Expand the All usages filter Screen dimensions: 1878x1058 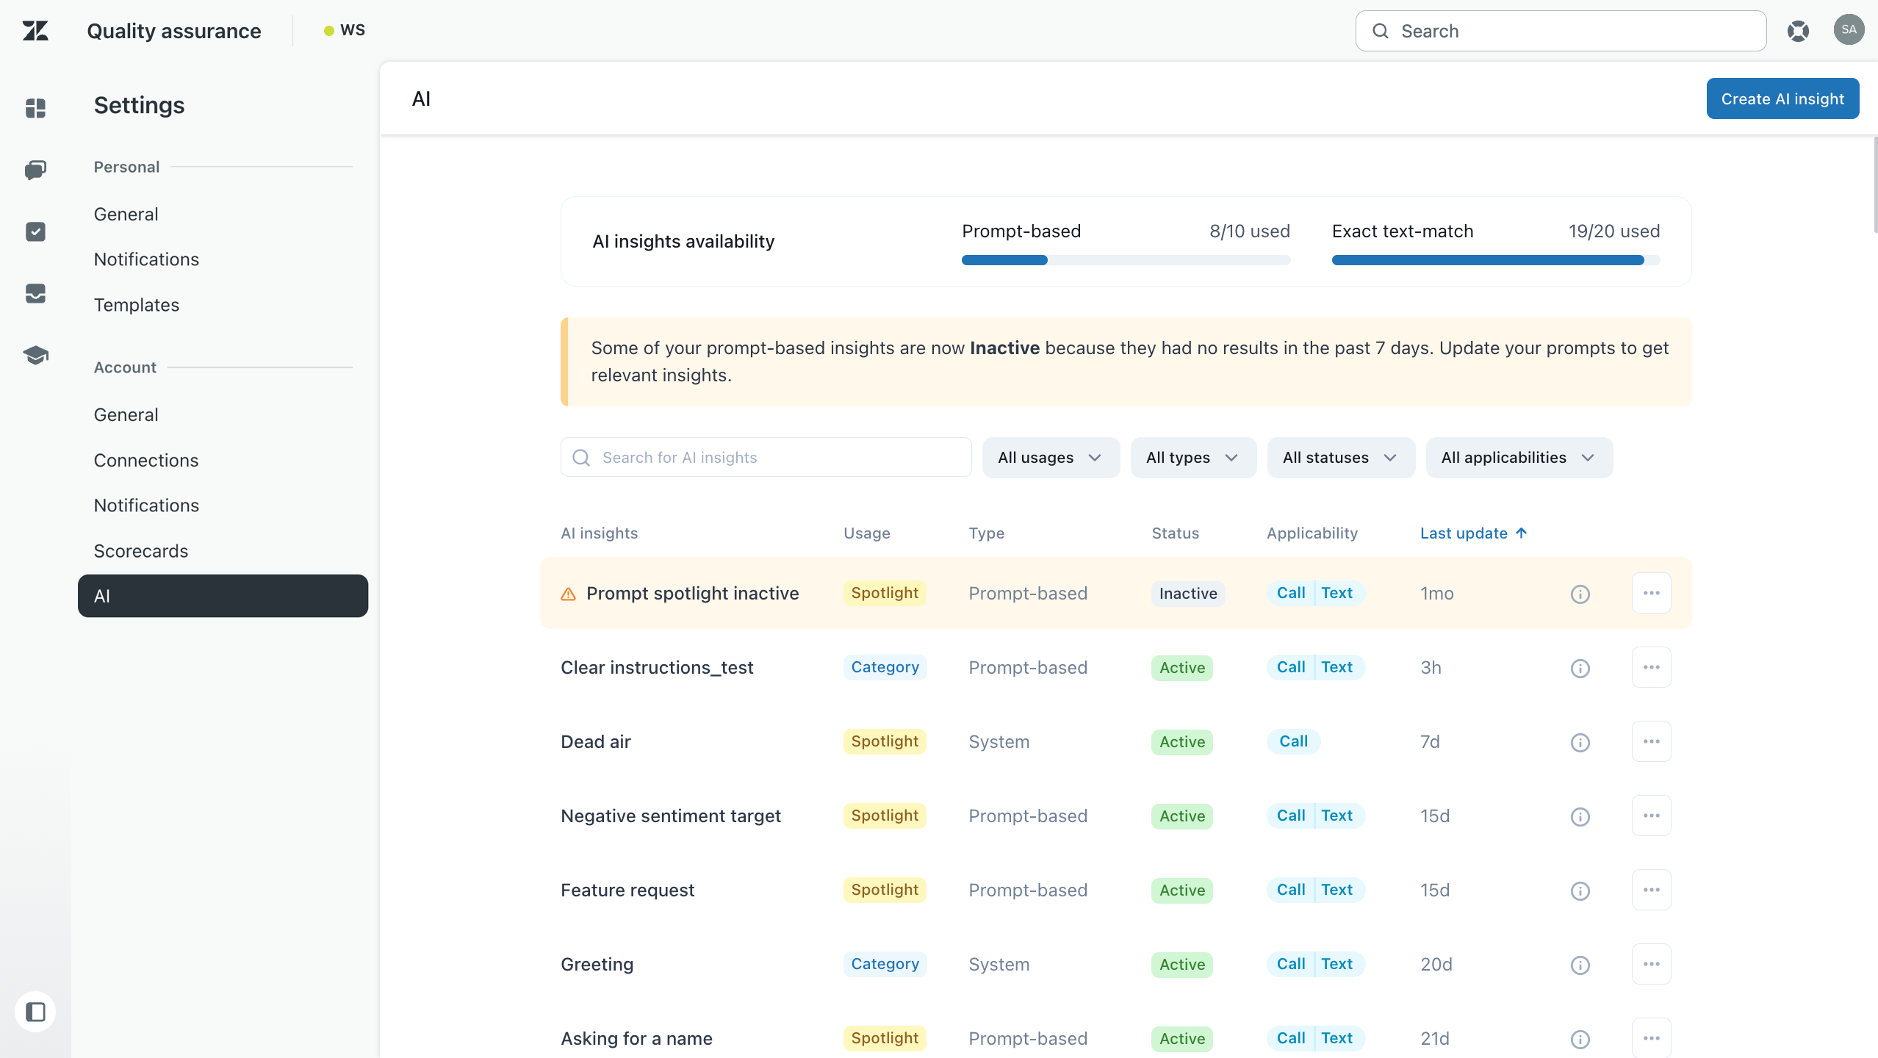(1050, 458)
